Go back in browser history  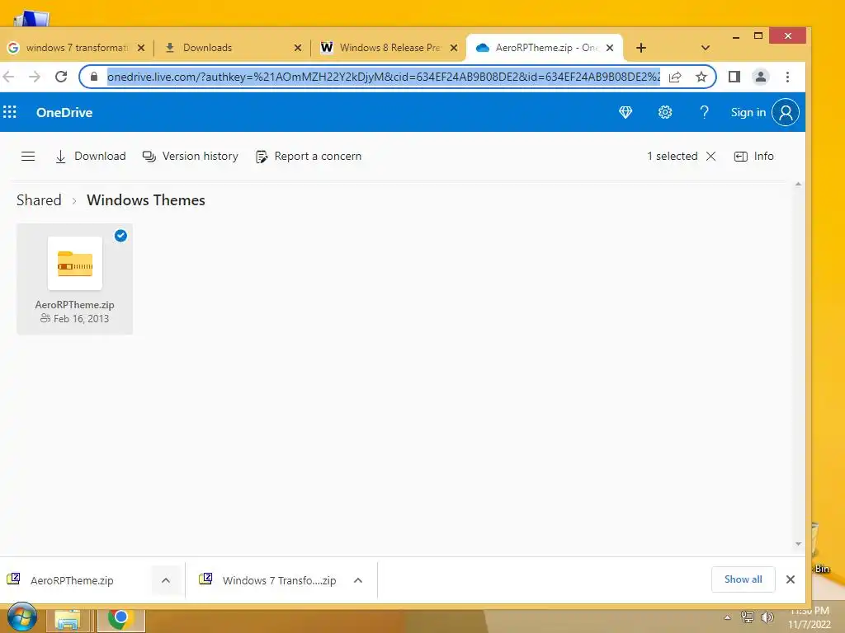pos(8,77)
